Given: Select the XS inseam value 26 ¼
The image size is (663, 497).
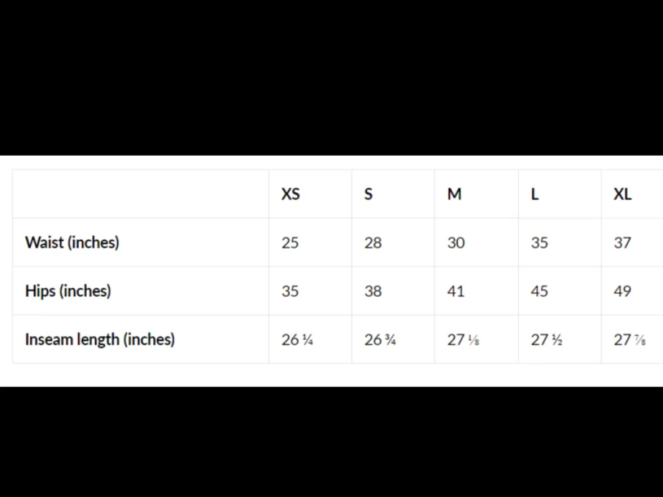Looking at the screenshot, I should 297,339.
